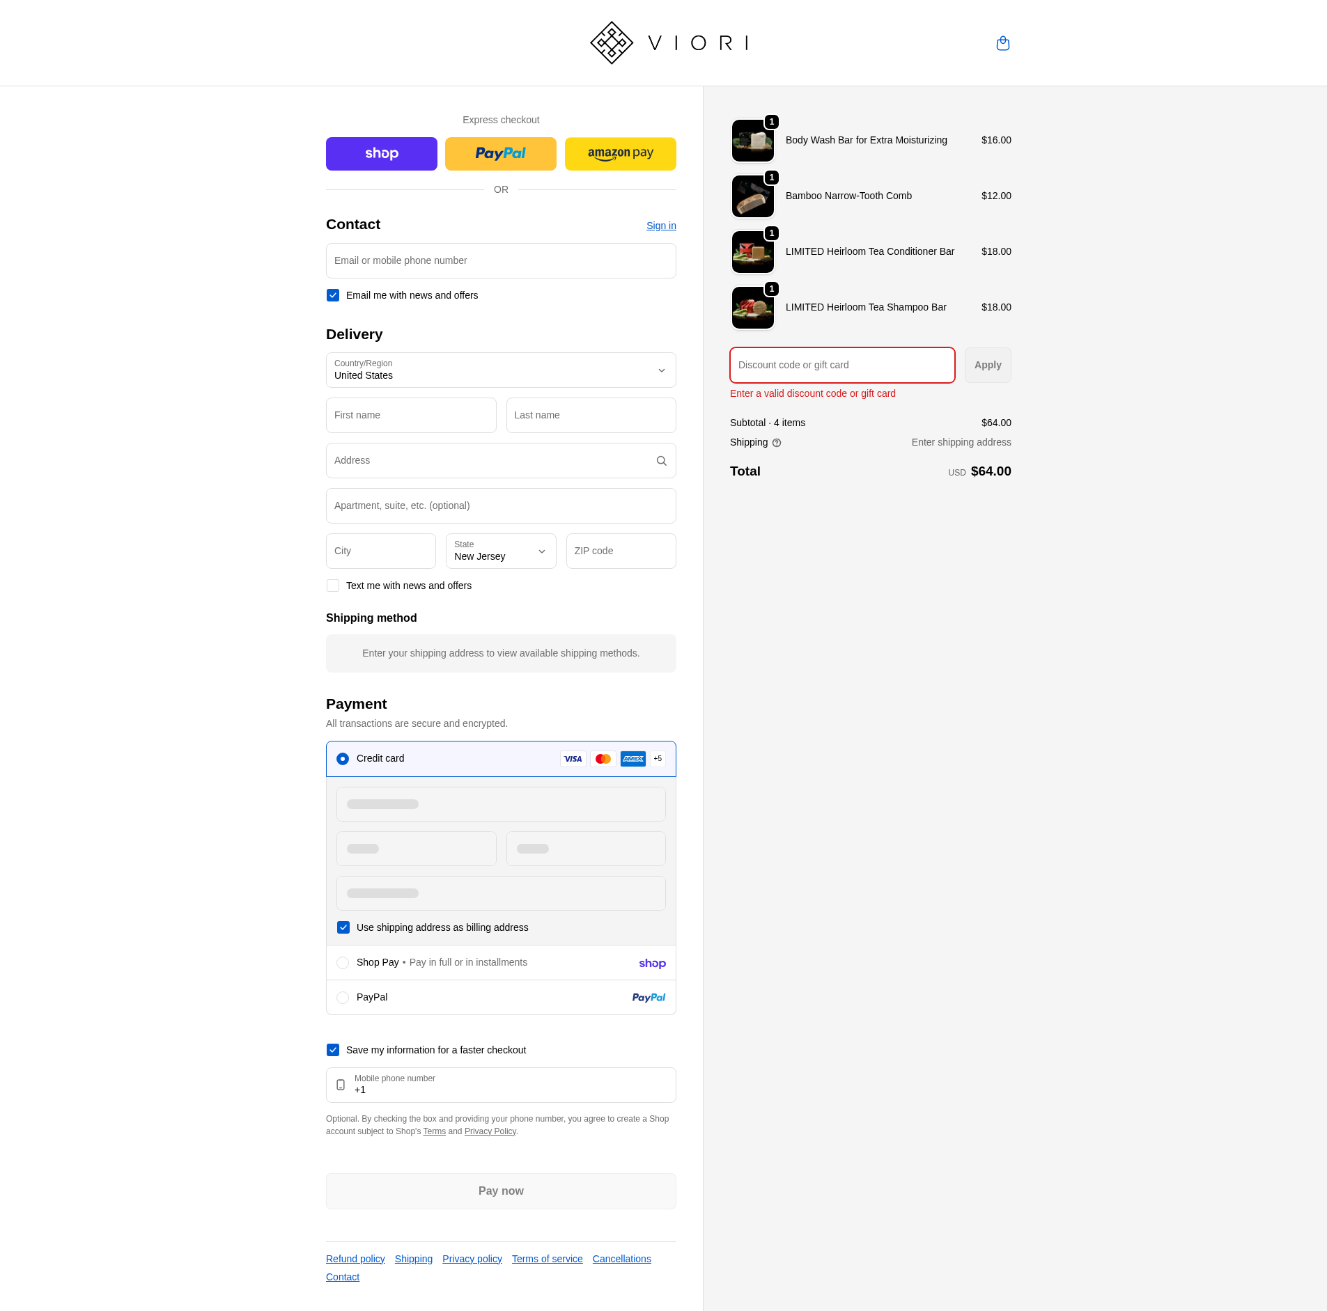Click the shipping help question mark icon
Viewport: 1327px width, 1311px height.
777,443
